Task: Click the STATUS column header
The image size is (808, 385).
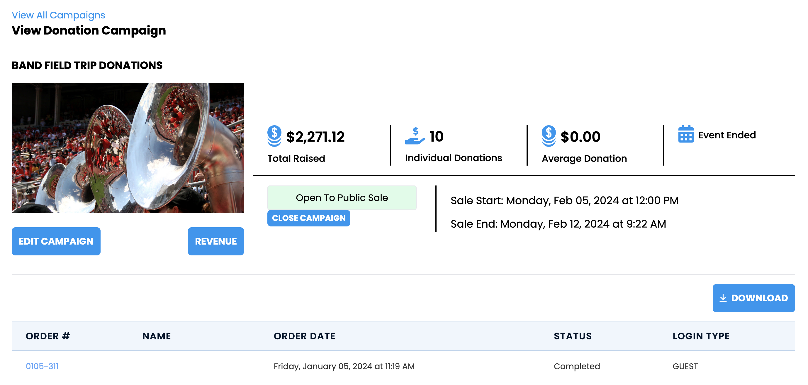Action: point(573,336)
